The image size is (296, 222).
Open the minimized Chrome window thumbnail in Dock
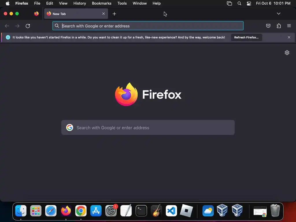click(x=260, y=211)
